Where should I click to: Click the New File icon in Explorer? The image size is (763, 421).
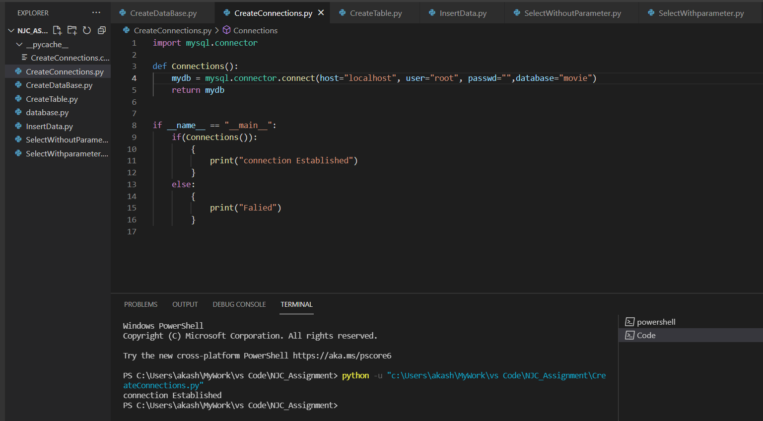click(57, 30)
